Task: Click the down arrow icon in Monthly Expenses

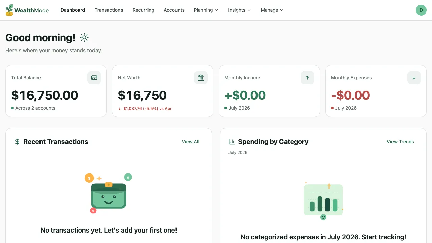Action: click(414, 78)
